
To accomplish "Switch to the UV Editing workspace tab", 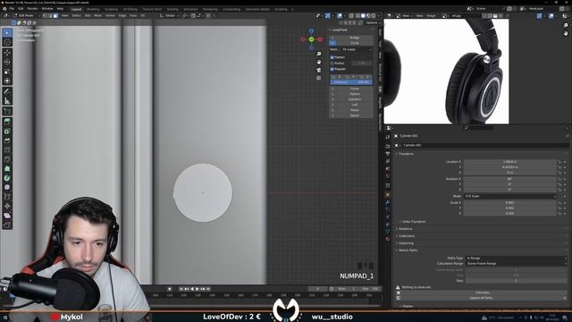I will (130, 9).
